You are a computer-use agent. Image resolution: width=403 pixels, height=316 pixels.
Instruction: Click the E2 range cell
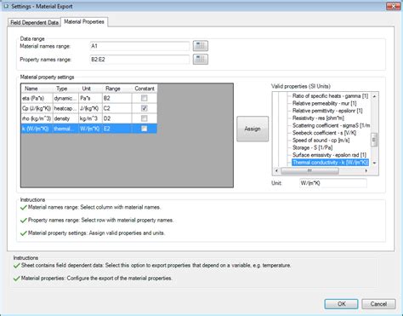tap(116, 129)
